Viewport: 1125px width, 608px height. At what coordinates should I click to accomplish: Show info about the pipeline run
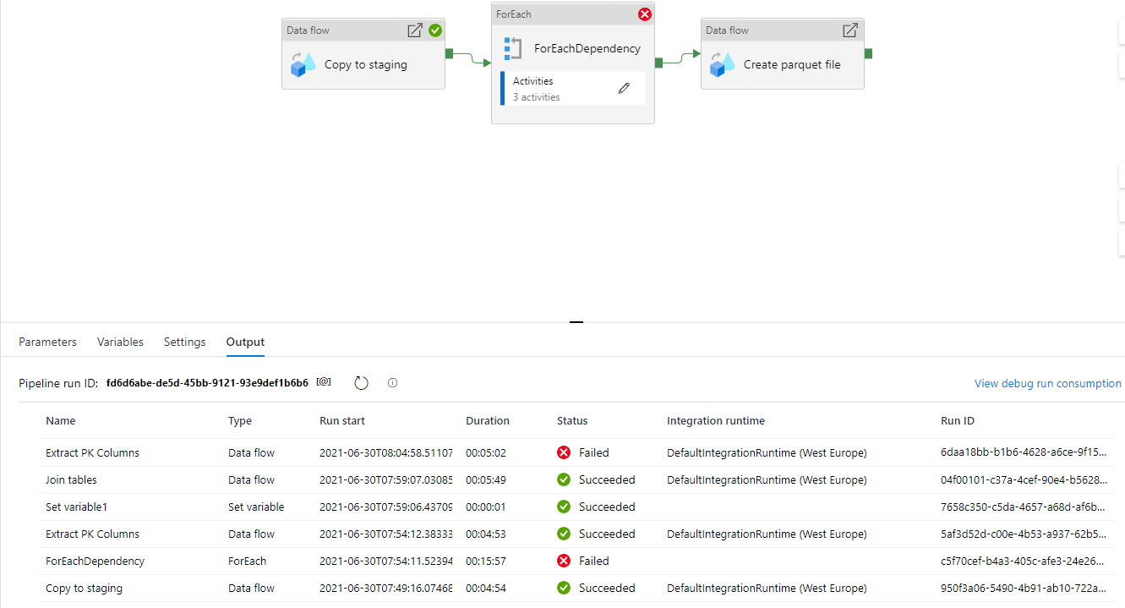point(392,383)
